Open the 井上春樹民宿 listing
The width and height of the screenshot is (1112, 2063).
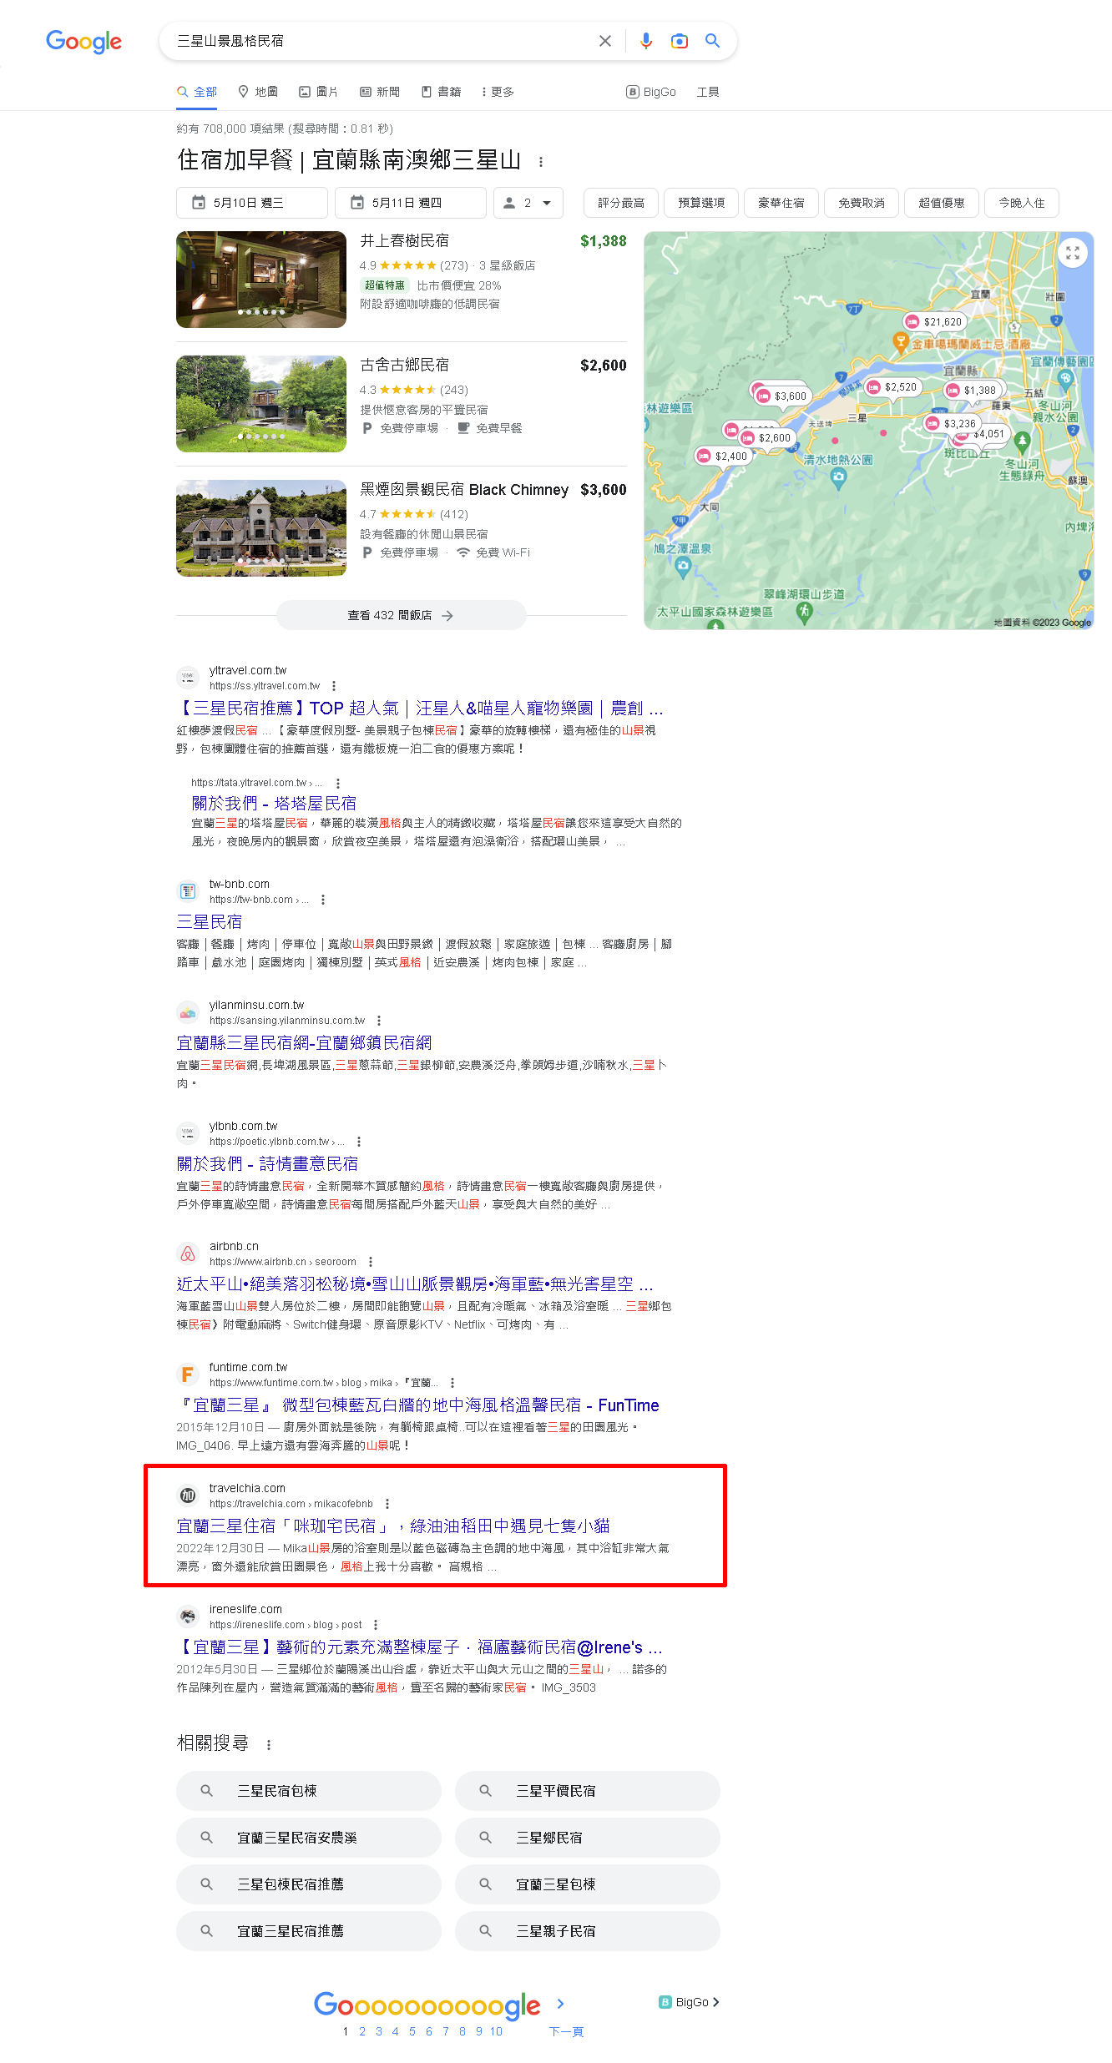click(x=404, y=240)
